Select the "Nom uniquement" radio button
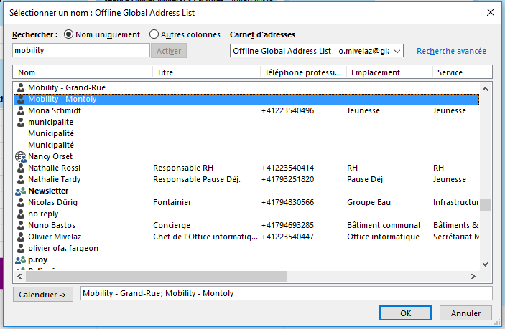The image size is (505, 329). [x=69, y=34]
